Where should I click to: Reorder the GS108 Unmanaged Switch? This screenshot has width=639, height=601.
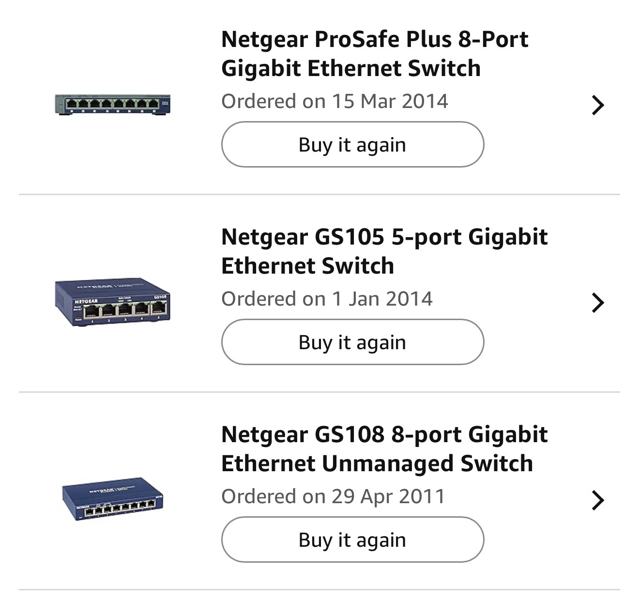[x=352, y=539]
